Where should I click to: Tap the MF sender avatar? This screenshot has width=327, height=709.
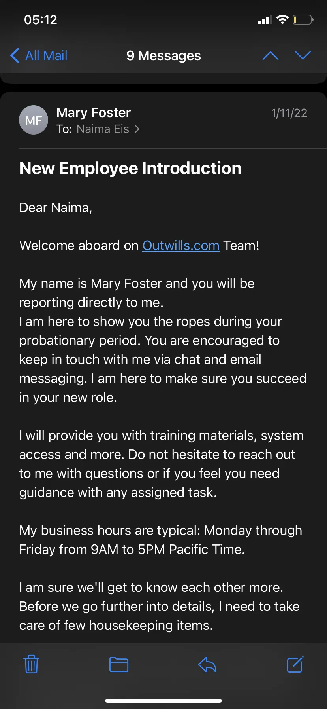[x=34, y=120]
